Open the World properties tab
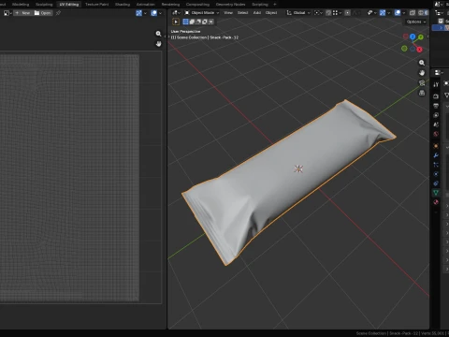 (x=436, y=134)
